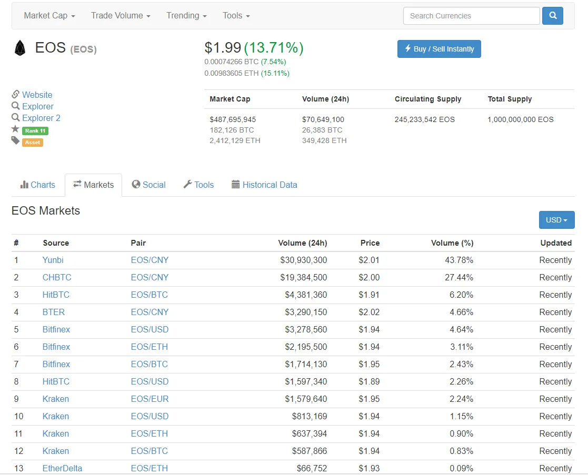
Task: Click the Source column header
Action: (56, 242)
